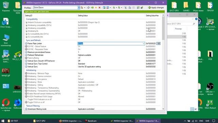Select the Maximum pre-rendered frames row

(92, 52)
